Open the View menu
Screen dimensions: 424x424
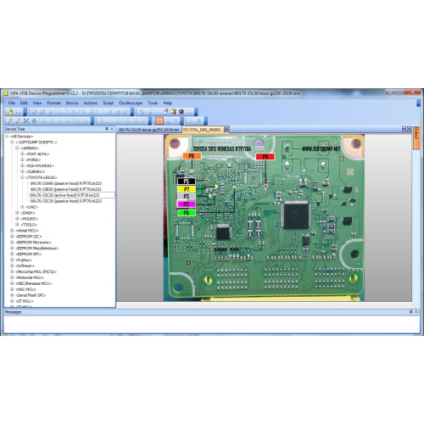tap(37, 103)
